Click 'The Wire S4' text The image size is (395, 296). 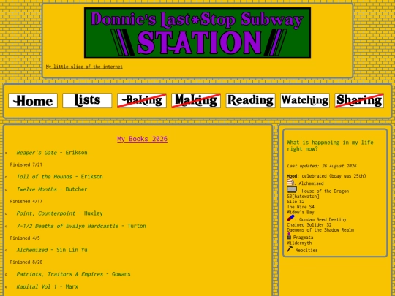(301, 207)
